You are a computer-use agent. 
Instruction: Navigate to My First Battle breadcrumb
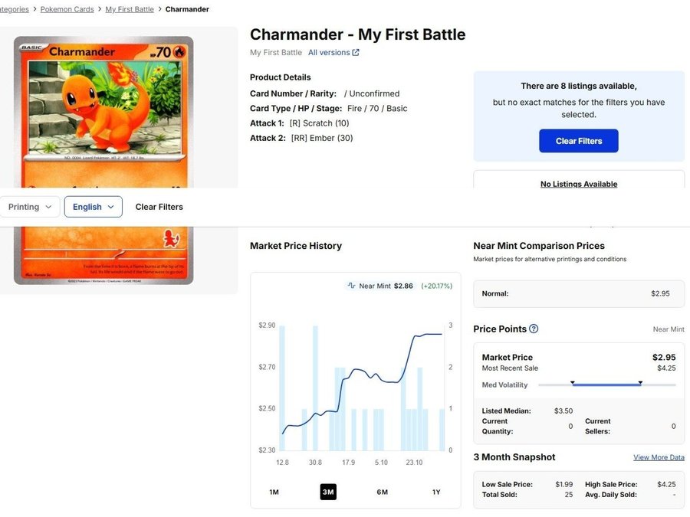(x=129, y=9)
